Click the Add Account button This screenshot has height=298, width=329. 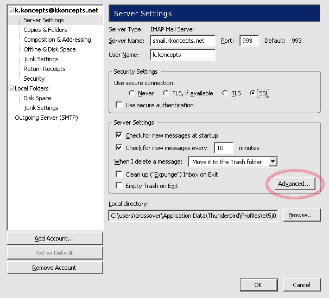(55, 238)
